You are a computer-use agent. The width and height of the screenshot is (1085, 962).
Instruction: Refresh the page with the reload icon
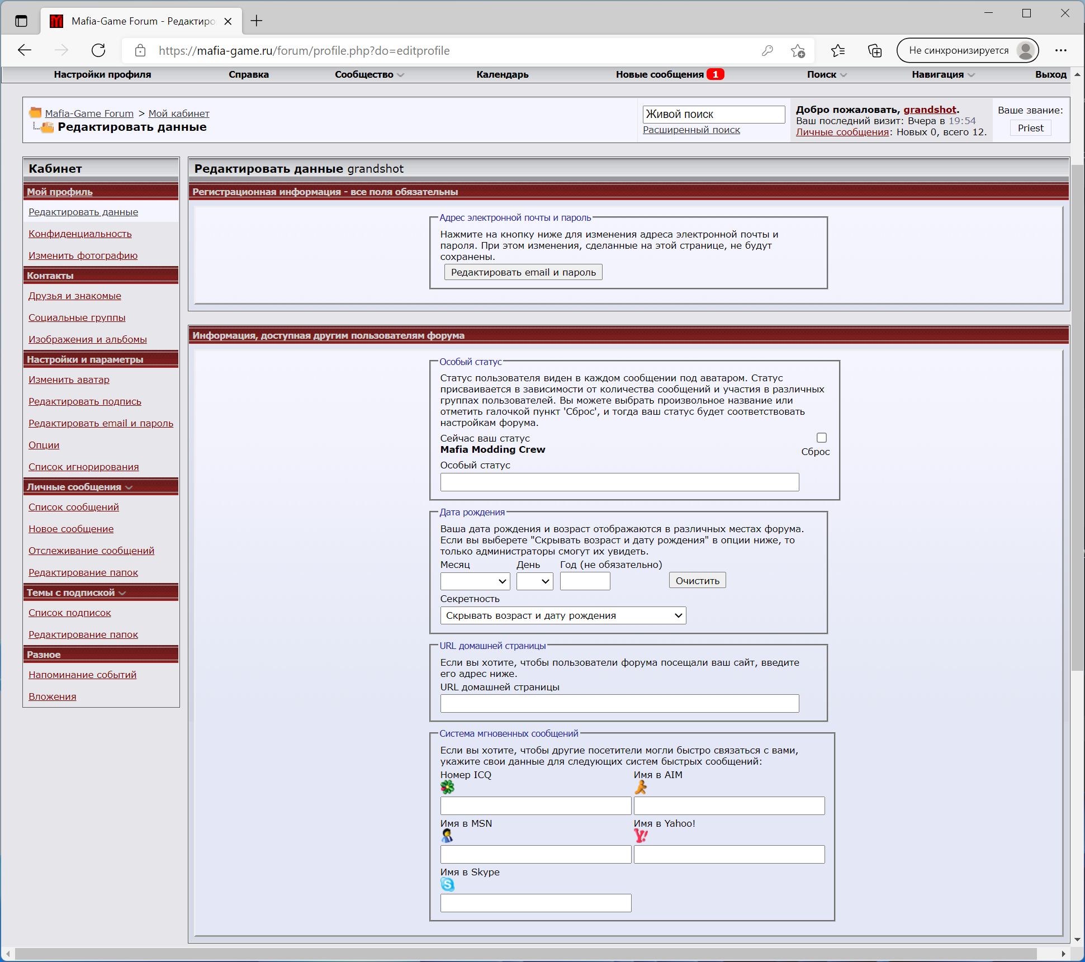tap(98, 50)
